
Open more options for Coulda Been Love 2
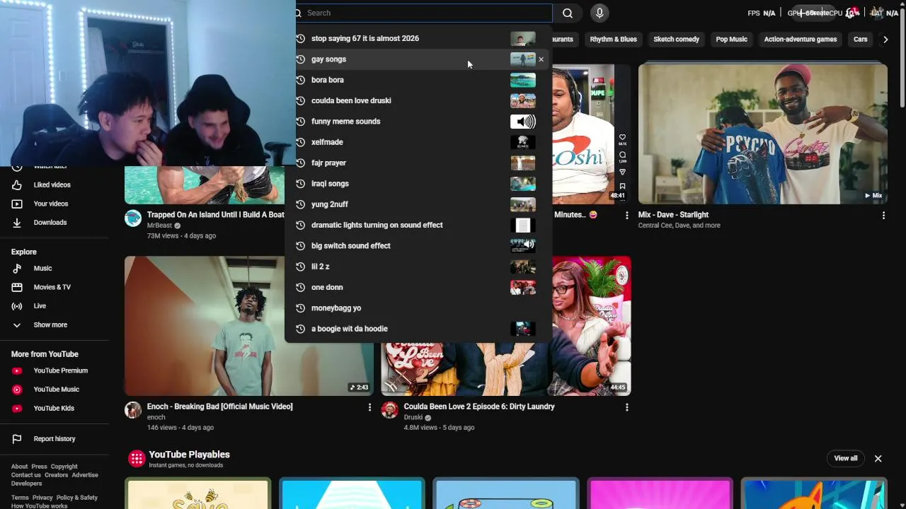[x=626, y=407]
